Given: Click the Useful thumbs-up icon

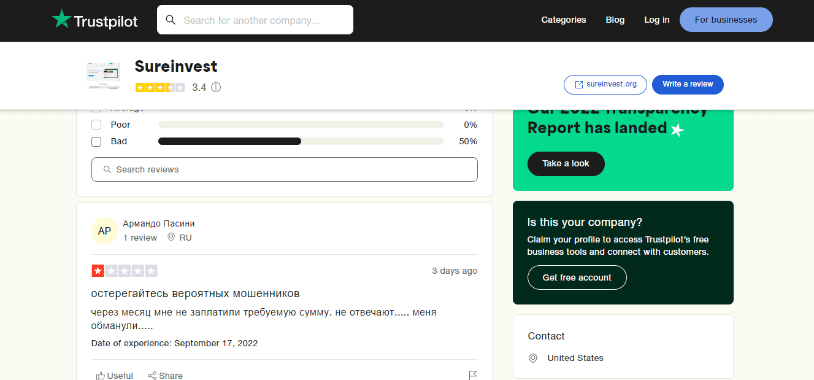Looking at the screenshot, I should tap(101, 375).
